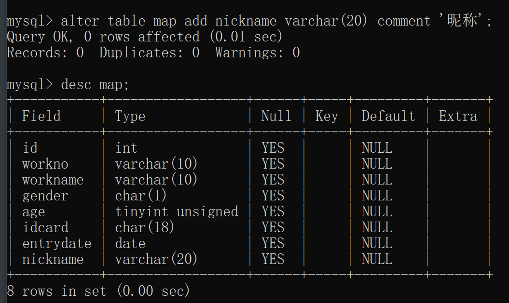
Task: Select the 'id' field row
Action: tap(30, 148)
